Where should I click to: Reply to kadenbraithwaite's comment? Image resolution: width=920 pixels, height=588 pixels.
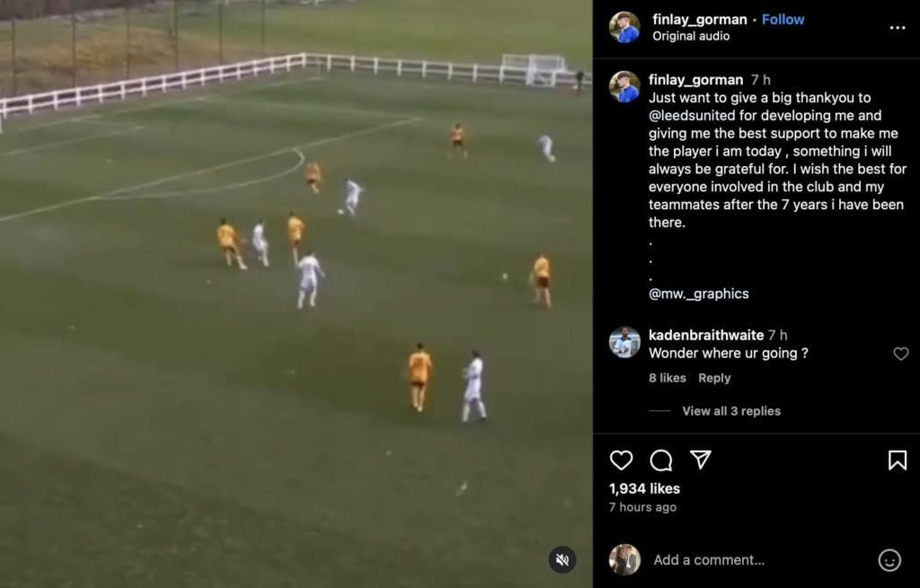coord(714,378)
